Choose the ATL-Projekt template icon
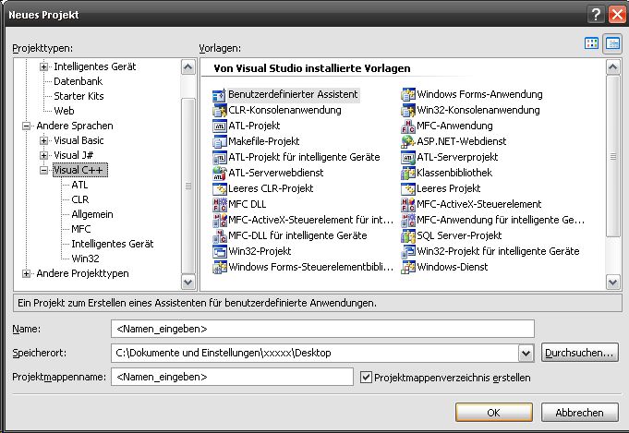629x433 pixels. [219, 126]
